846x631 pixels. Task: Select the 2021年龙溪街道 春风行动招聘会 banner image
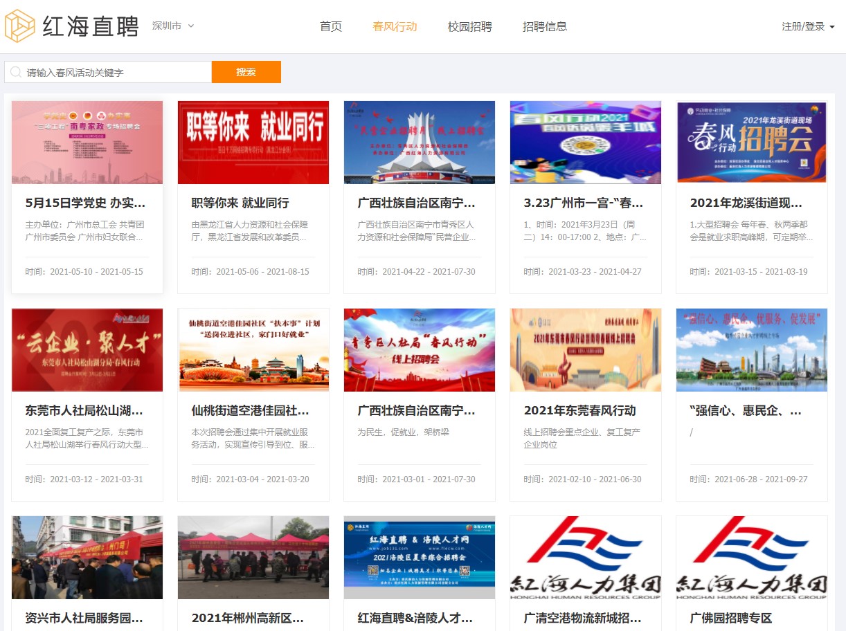click(x=752, y=143)
